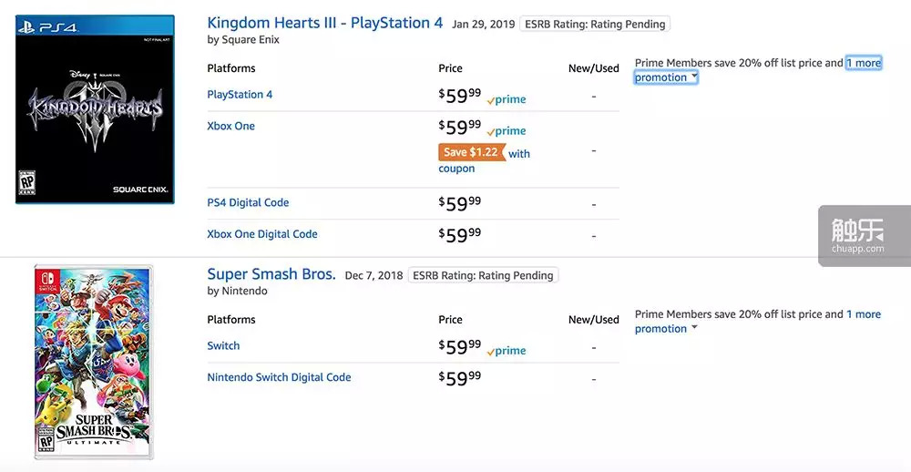Click Prime icon beside PlayStation 4 price
The width and height of the screenshot is (911, 472).
point(507,99)
